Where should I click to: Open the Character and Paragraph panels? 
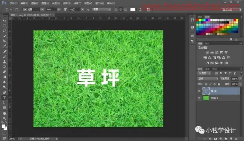point(148,10)
